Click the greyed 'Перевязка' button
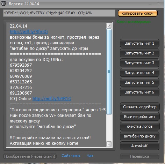 click(139, 156)
